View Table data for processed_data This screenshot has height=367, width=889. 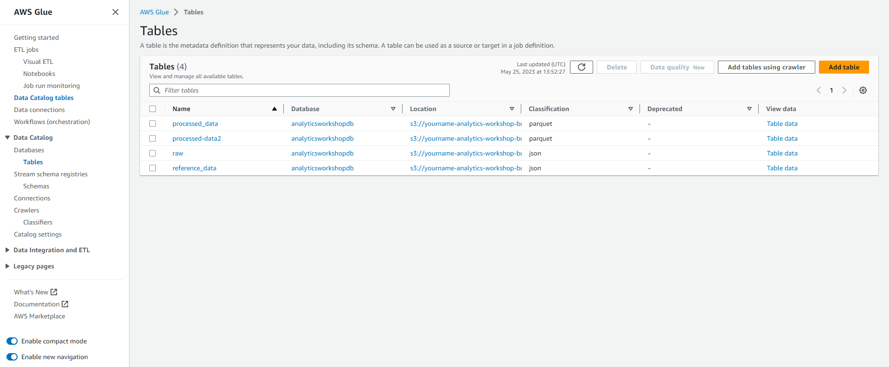782,124
